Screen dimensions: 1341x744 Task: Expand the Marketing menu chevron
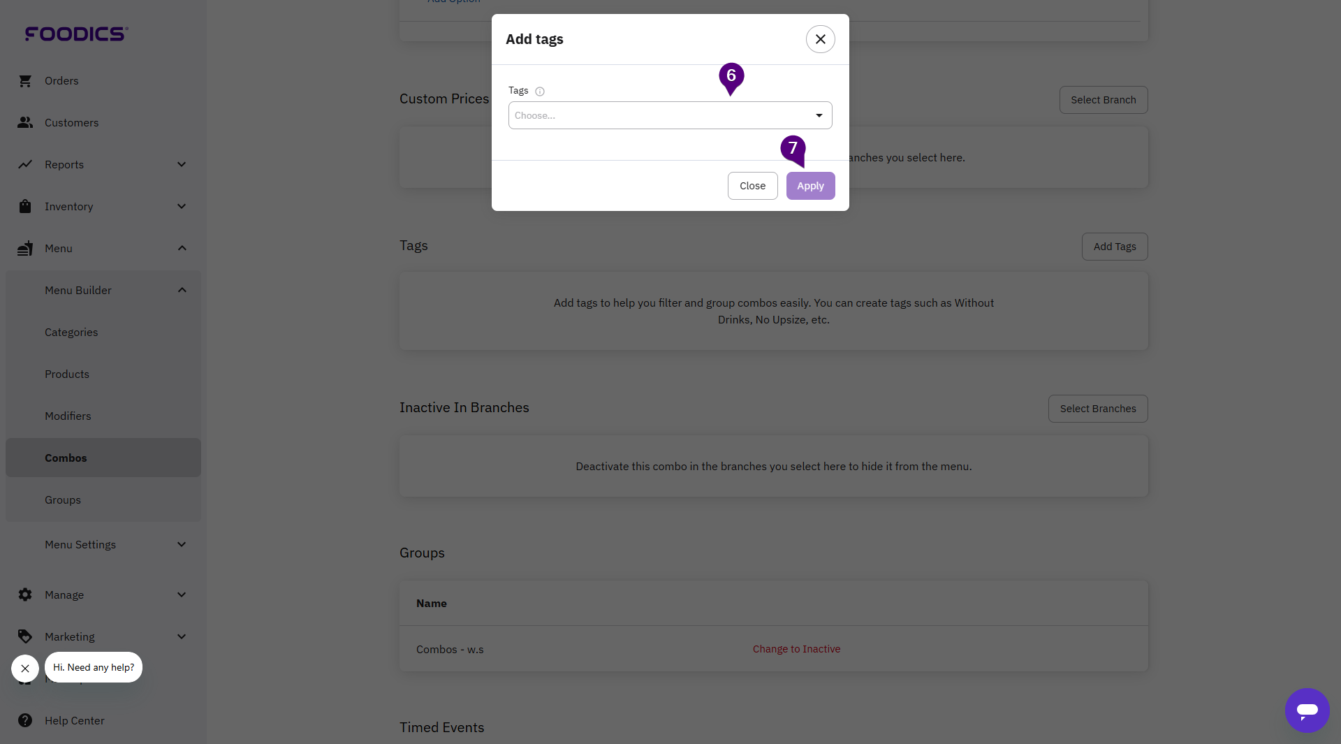point(182,636)
